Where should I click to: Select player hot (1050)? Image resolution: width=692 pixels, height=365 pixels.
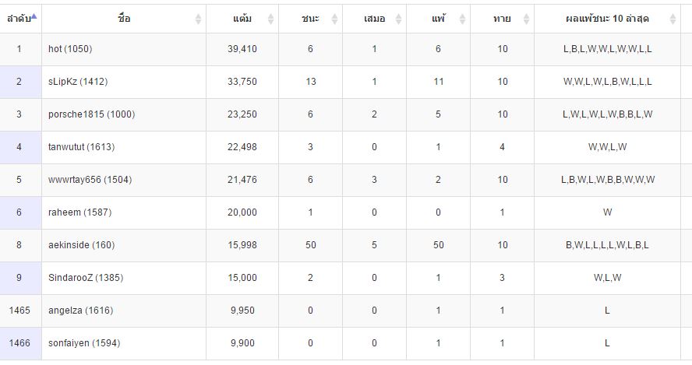point(70,49)
